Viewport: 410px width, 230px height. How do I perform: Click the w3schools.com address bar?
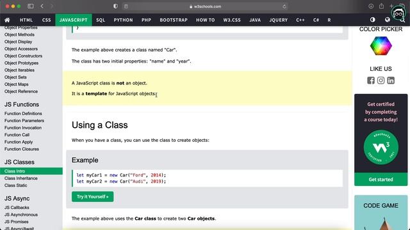tap(205, 6)
